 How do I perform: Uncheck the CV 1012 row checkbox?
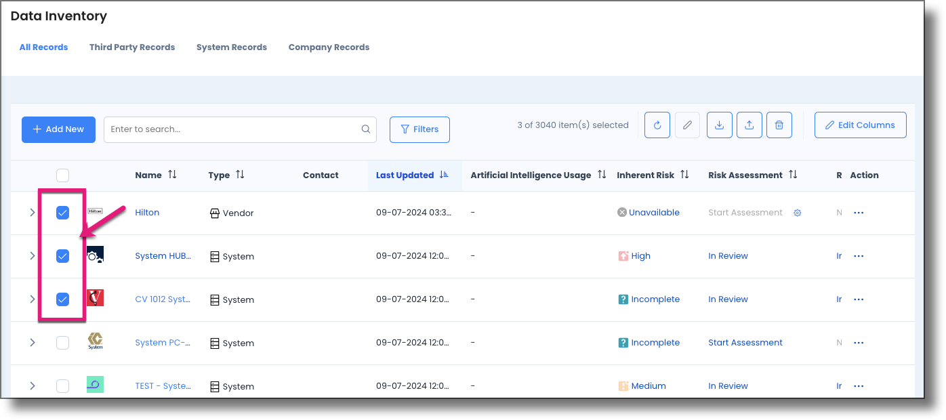coord(62,299)
